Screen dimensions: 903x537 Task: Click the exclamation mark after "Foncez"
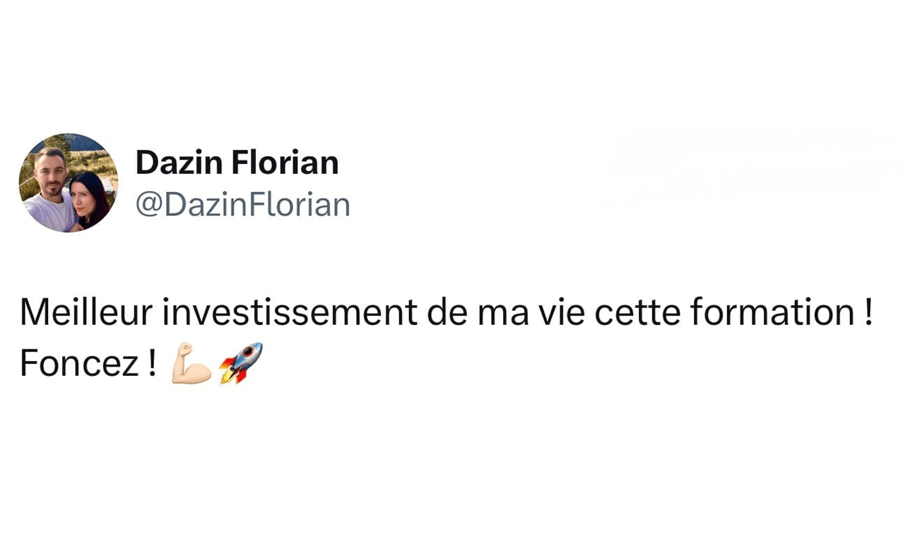[152, 365]
